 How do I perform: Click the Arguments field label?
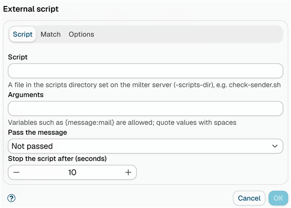coord(26,95)
